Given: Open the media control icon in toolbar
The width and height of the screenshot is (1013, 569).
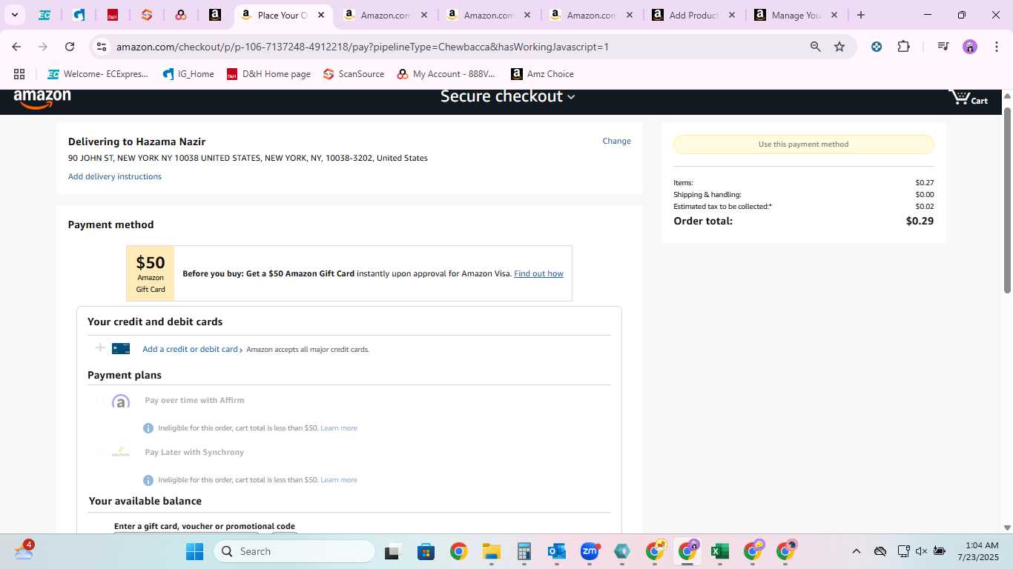Looking at the screenshot, I should tap(943, 47).
